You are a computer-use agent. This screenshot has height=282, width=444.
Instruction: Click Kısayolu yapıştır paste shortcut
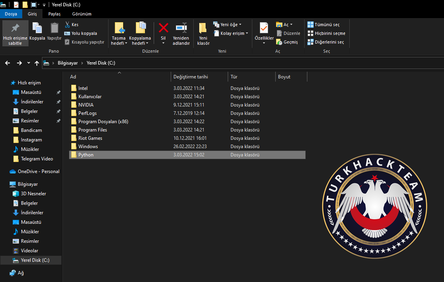coord(84,42)
